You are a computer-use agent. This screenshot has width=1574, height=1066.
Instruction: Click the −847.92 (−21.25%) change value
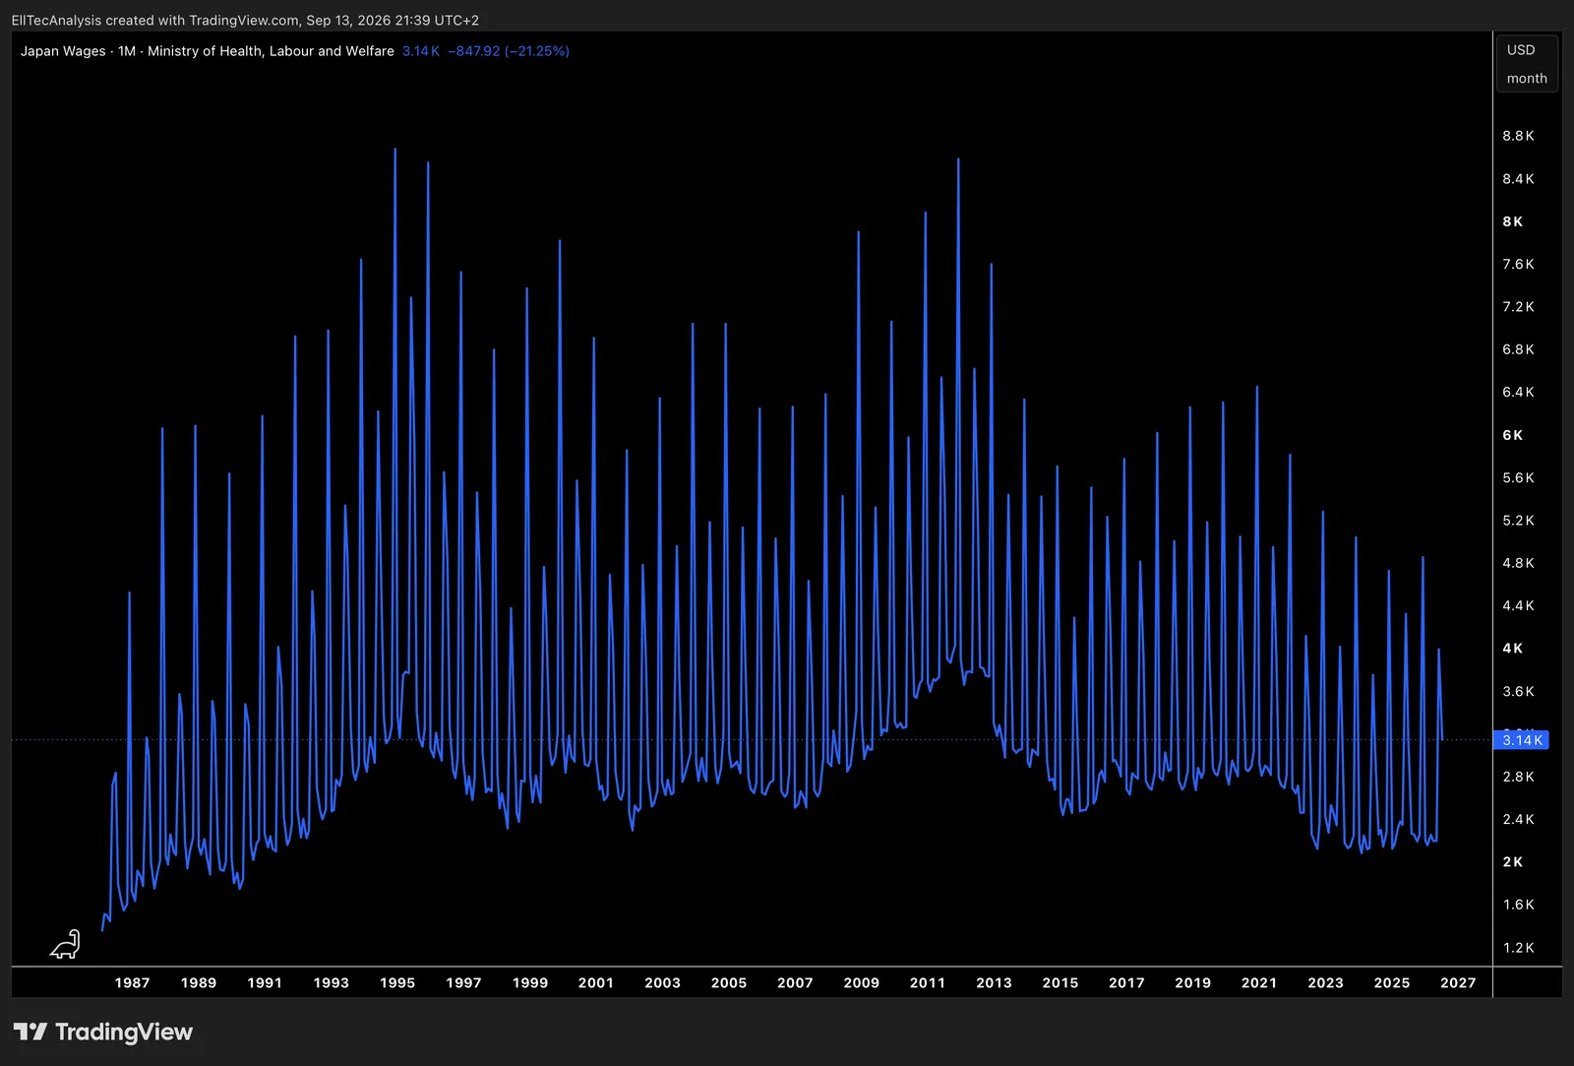tap(509, 51)
